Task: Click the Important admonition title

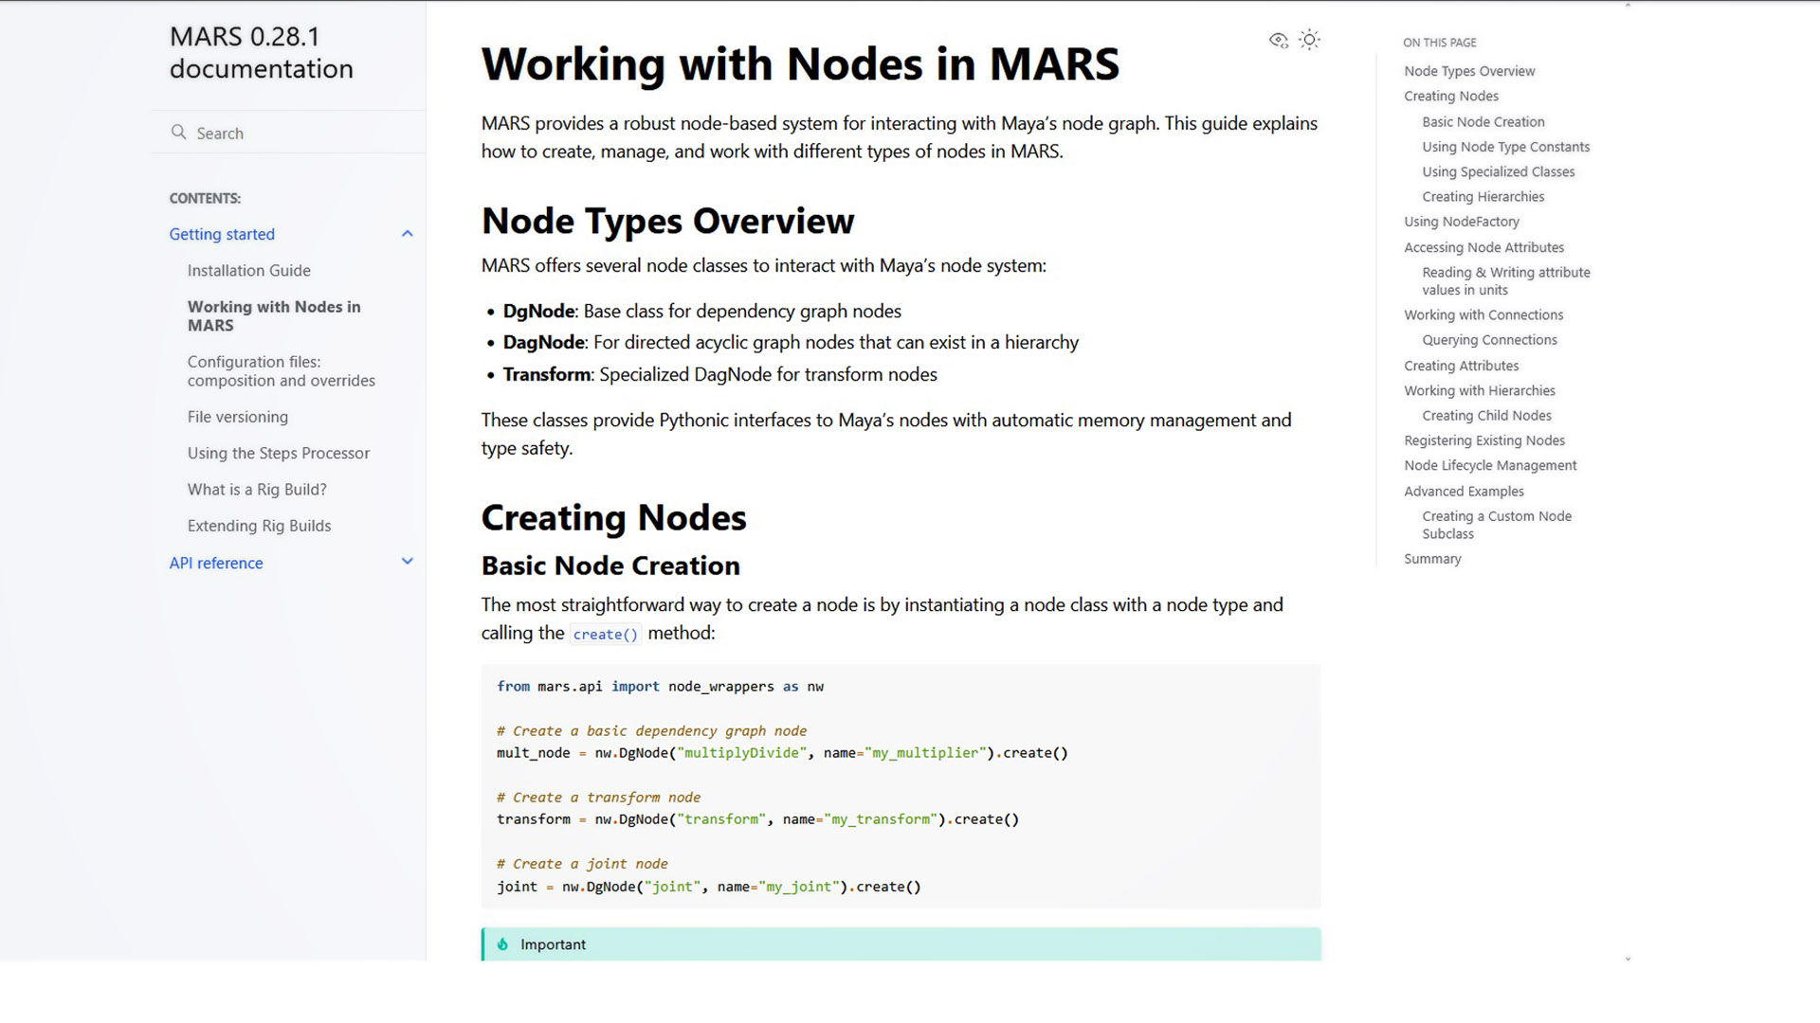Action: pos(553,944)
